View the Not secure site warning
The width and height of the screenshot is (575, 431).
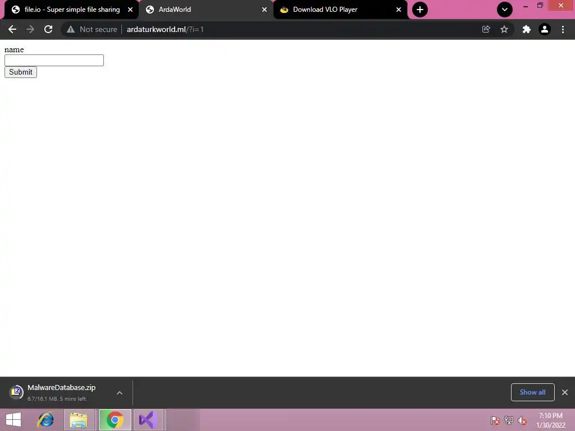point(92,29)
